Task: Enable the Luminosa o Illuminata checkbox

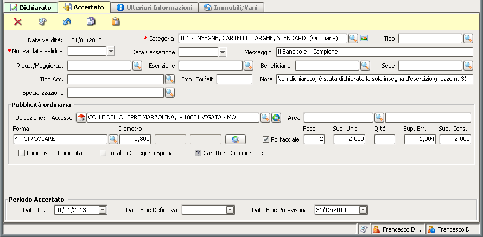Action: point(22,153)
